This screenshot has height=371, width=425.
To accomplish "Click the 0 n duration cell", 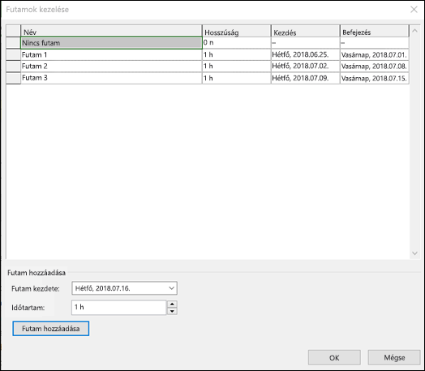I will [x=237, y=43].
